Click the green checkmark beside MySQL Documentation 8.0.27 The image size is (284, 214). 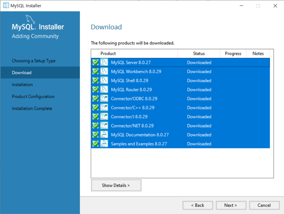(x=96, y=135)
